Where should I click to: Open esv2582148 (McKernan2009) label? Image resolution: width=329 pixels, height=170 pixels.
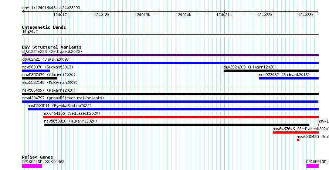pyautogui.click(x=50, y=82)
